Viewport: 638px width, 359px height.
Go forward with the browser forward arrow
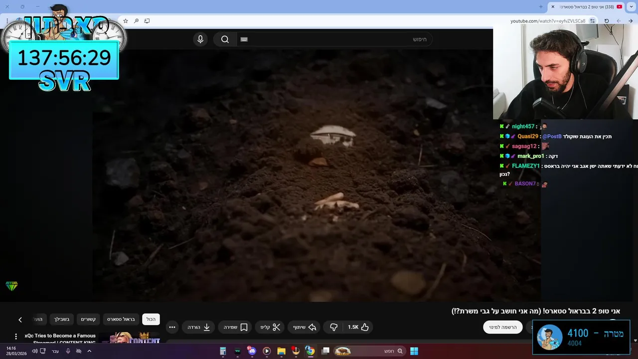tap(619, 21)
